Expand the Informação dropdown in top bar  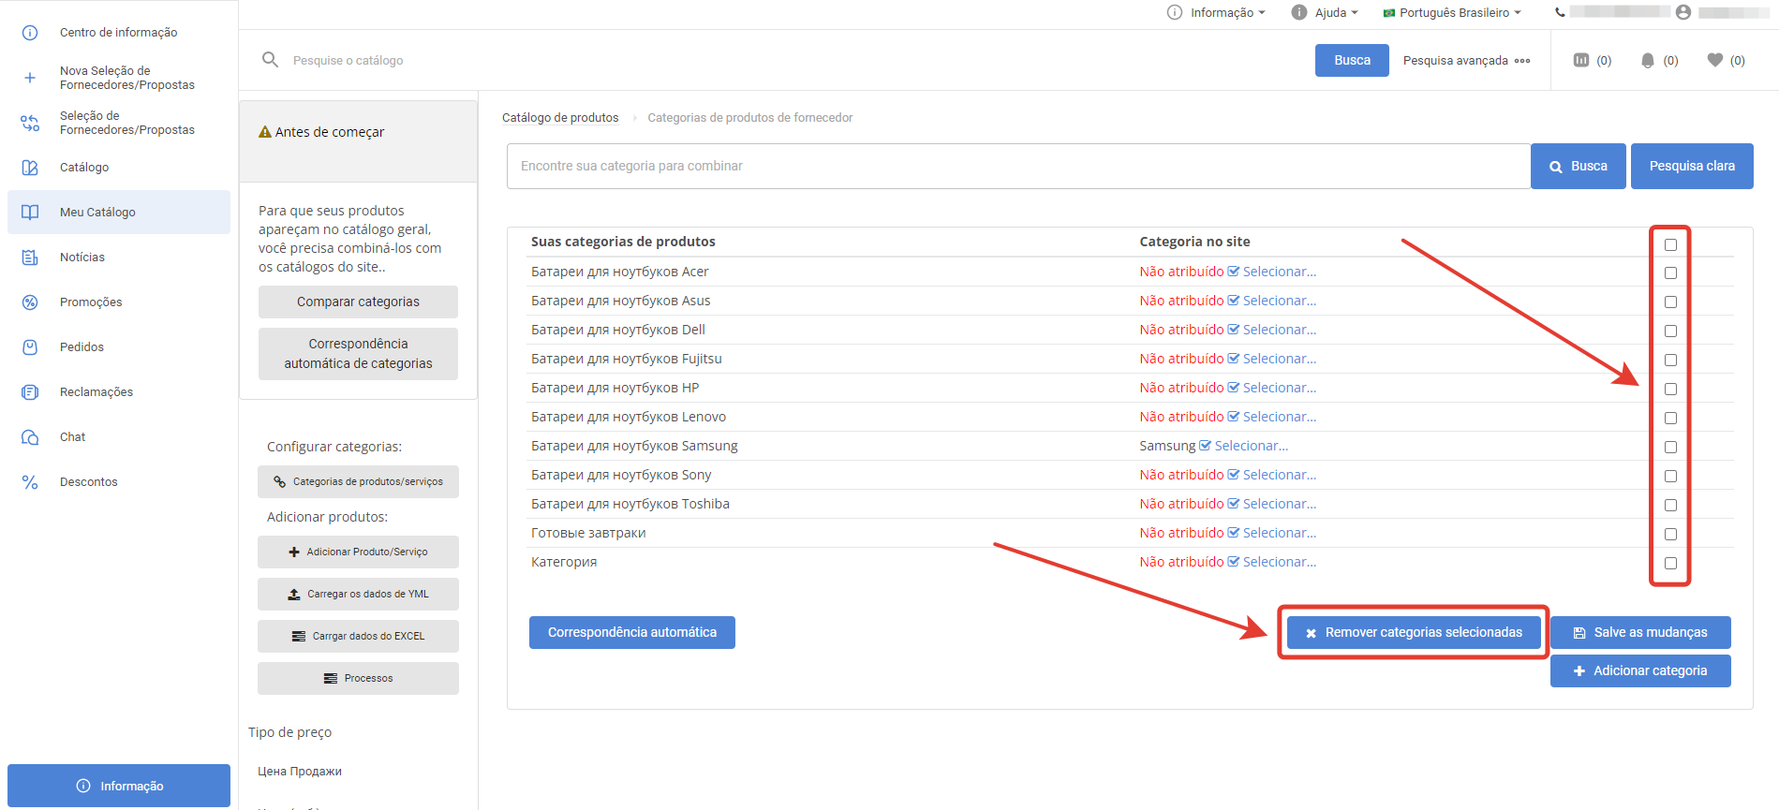(1216, 12)
